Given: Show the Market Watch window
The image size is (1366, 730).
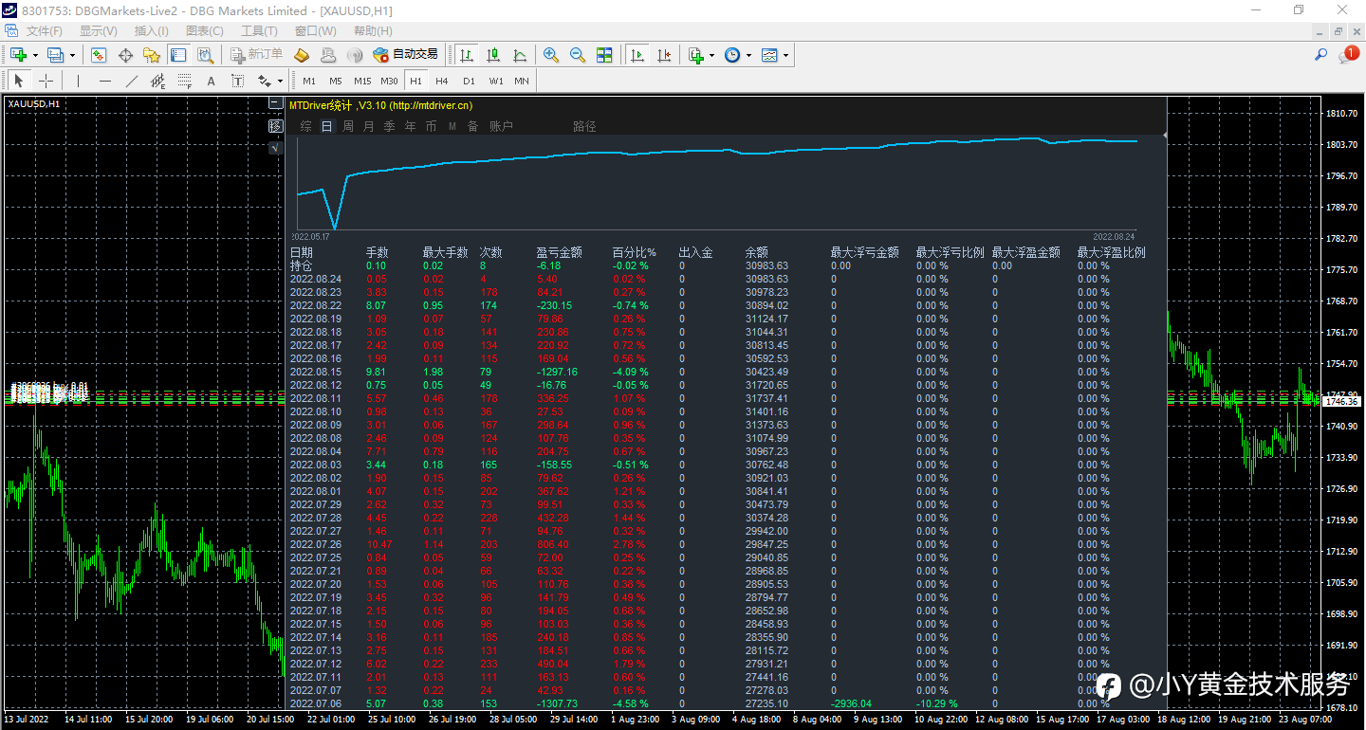Looking at the screenshot, I should coord(98,55).
